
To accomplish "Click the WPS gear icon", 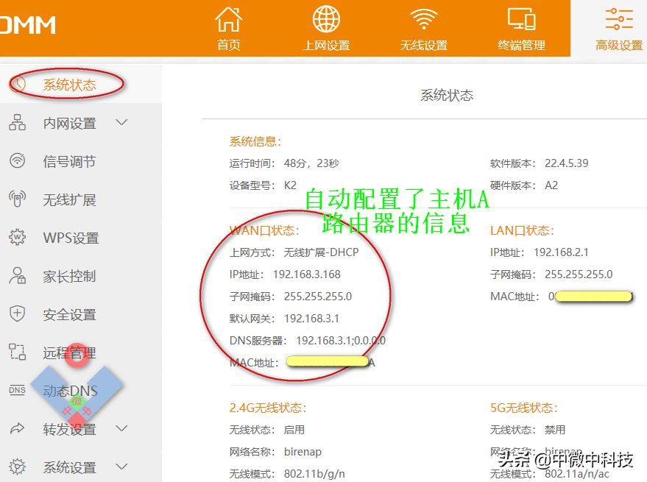I will [18, 237].
